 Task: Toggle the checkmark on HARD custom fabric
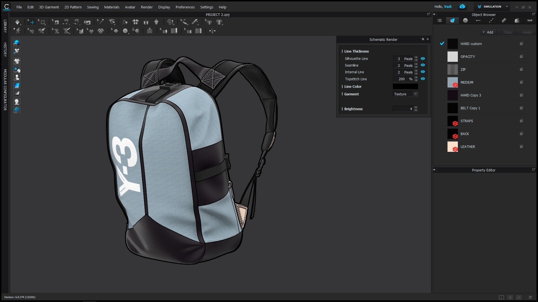[x=442, y=44]
